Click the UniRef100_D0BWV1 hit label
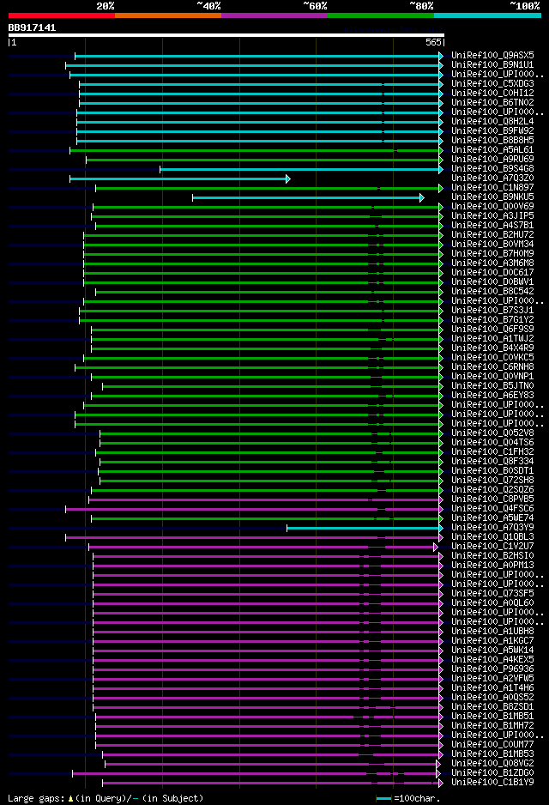The width and height of the screenshot is (549, 805). click(x=492, y=281)
